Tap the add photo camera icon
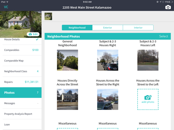Screen dimensions: 174x130 click(x=148, y=97)
